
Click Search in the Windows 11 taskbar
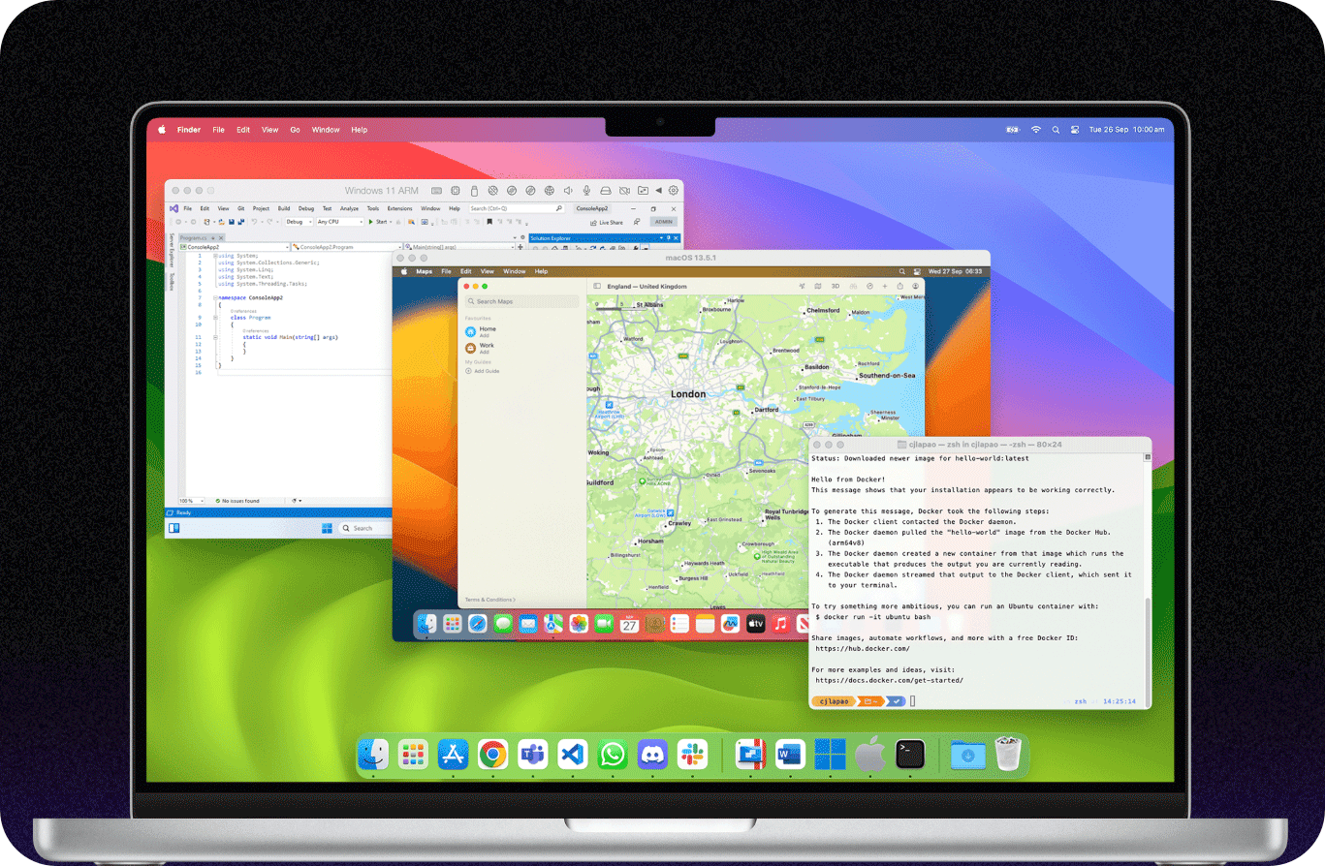[x=366, y=528]
